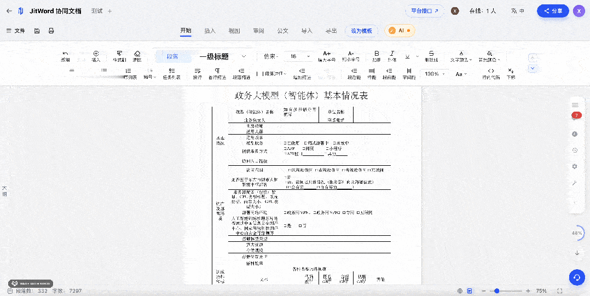Open the font size 16 dropdown

tap(299, 56)
